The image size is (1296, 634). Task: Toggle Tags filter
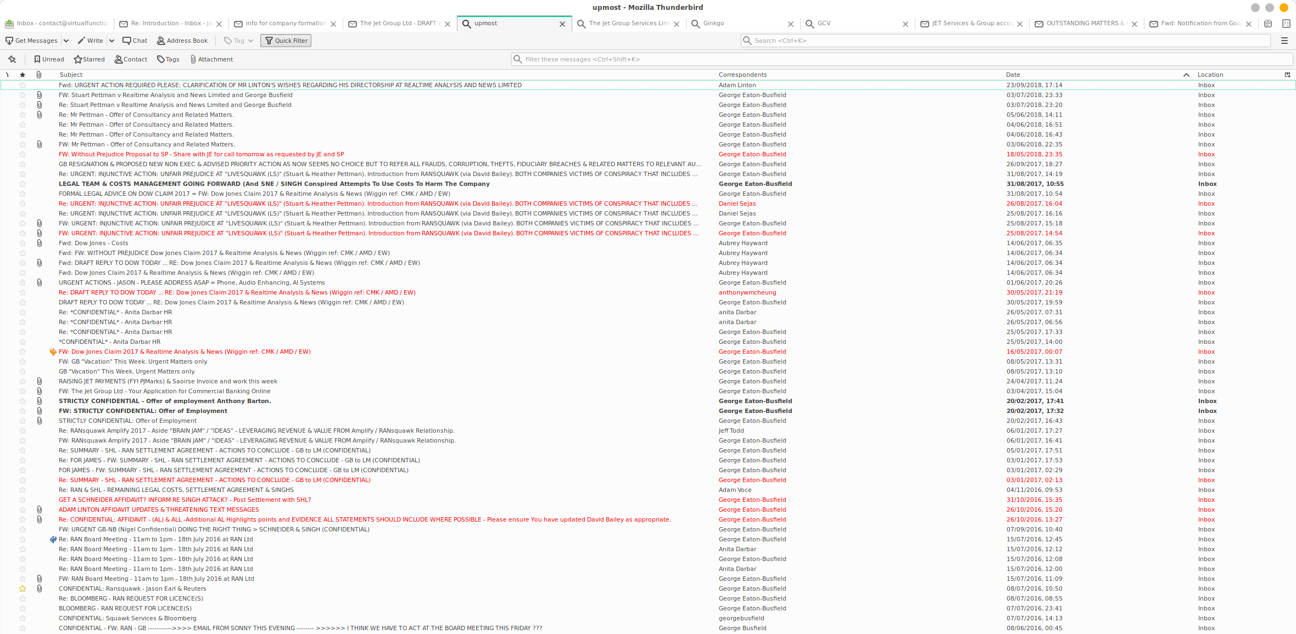(168, 59)
